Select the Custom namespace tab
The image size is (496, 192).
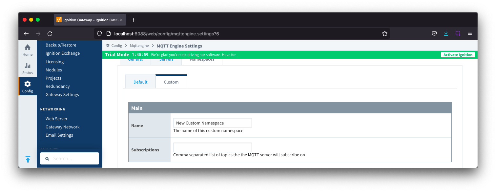[171, 82]
